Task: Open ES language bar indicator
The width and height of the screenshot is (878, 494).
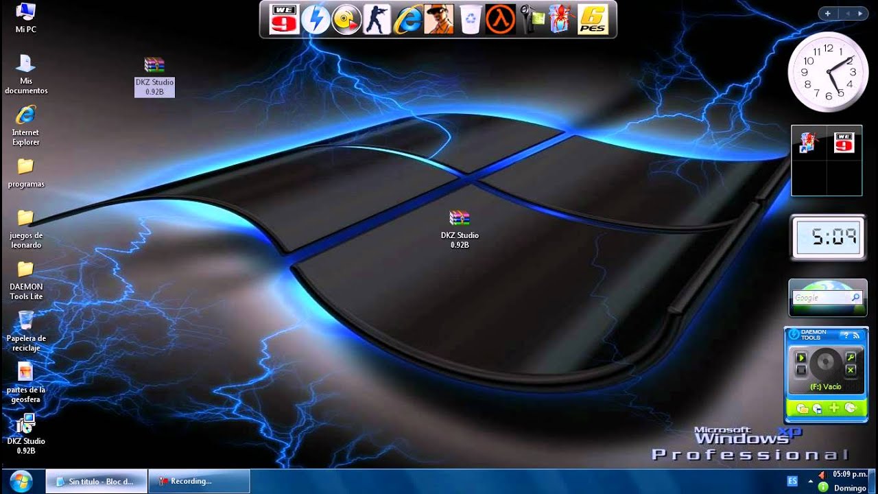Action: pyautogui.click(x=792, y=481)
